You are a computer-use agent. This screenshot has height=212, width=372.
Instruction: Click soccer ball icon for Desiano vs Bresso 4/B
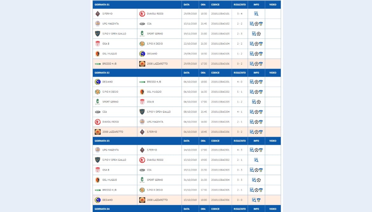click(257, 82)
